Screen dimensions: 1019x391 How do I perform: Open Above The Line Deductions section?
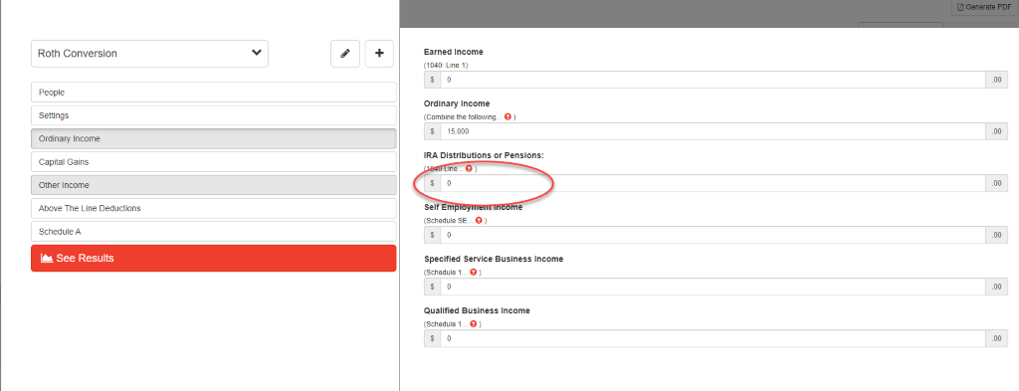[214, 209]
